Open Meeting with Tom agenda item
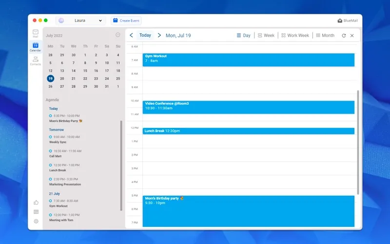The image size is (390, 244). click(64, 217)
